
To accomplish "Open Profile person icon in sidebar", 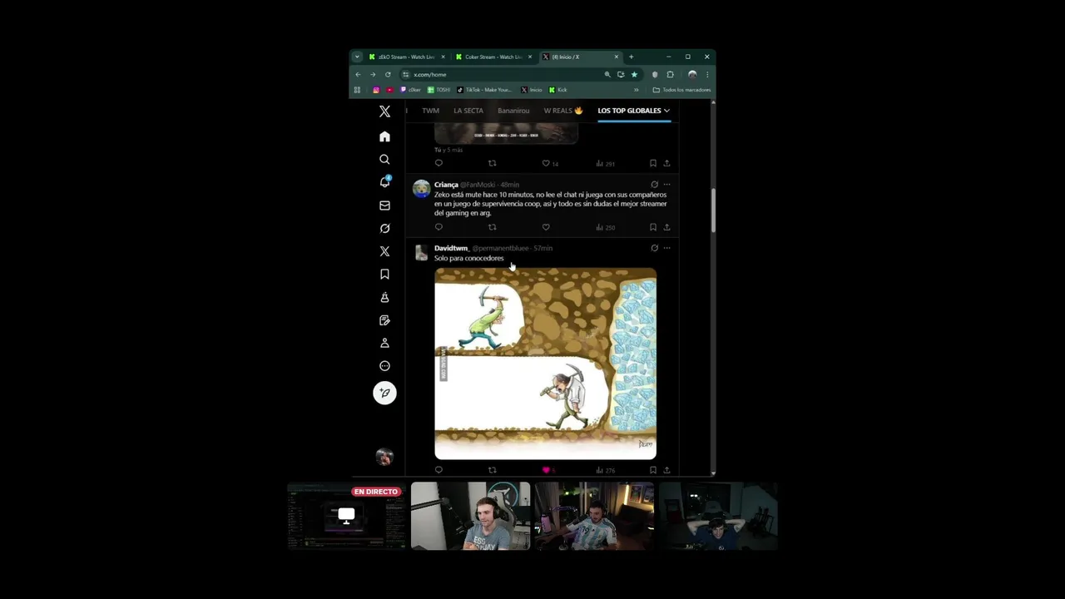I will tap(384, 343).
